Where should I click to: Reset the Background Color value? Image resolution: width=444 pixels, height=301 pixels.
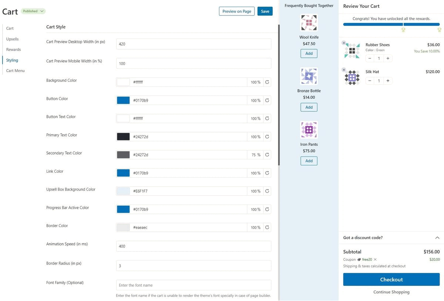tap(267, 82)
